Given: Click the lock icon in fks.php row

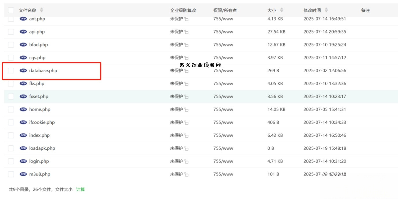Looking at the screenshot, I should click(186, 84).
